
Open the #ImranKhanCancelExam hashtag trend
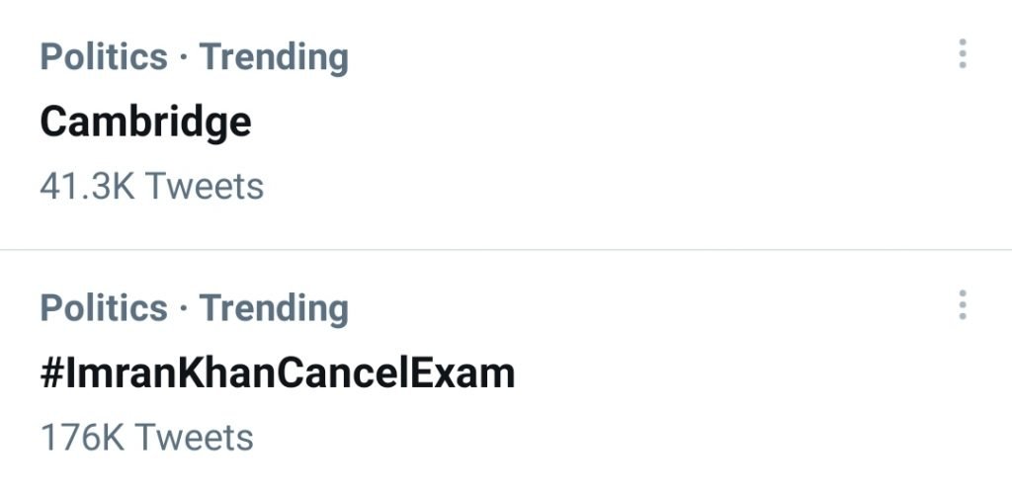277,373
